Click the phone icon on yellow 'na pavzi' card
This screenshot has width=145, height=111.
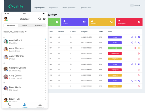pos(112,22)
